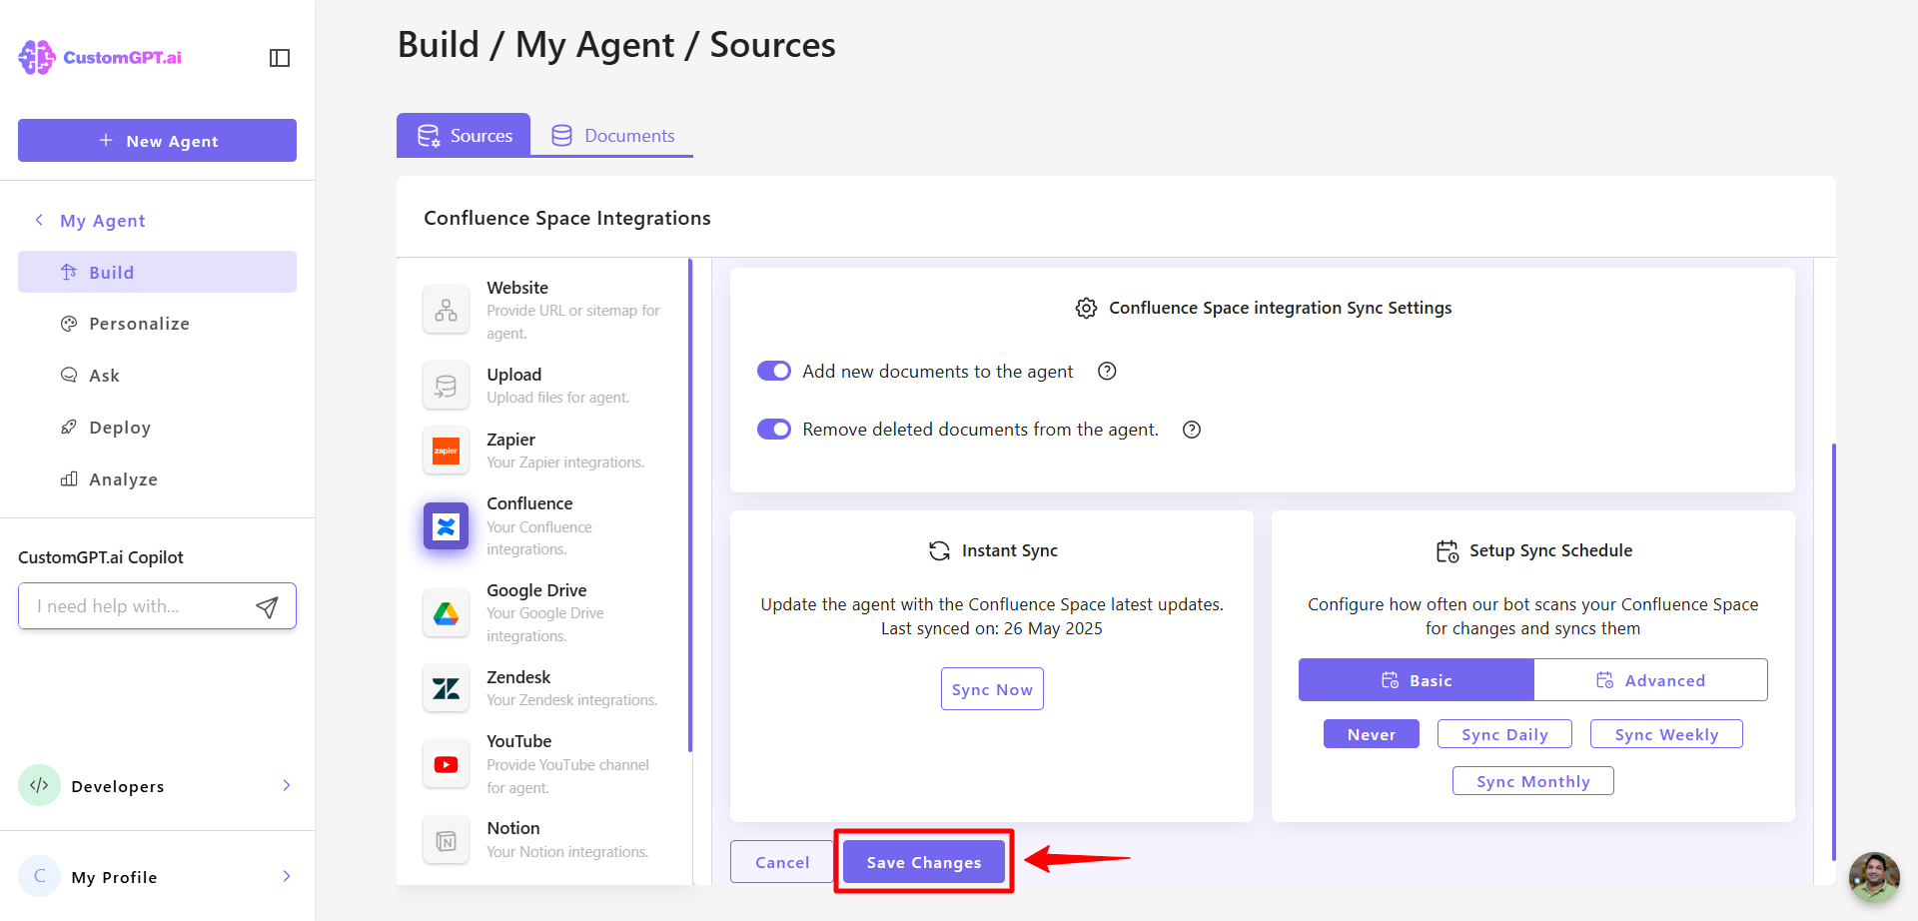This screenshot has height=921, width=1918.
Task: Select the Advanced schedule tab
Action: (x=1650, y=679)
